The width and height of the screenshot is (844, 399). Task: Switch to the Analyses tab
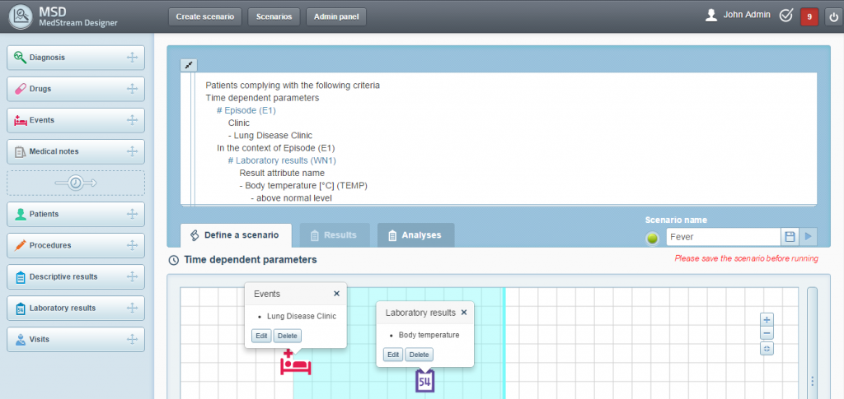click(415, 235)
